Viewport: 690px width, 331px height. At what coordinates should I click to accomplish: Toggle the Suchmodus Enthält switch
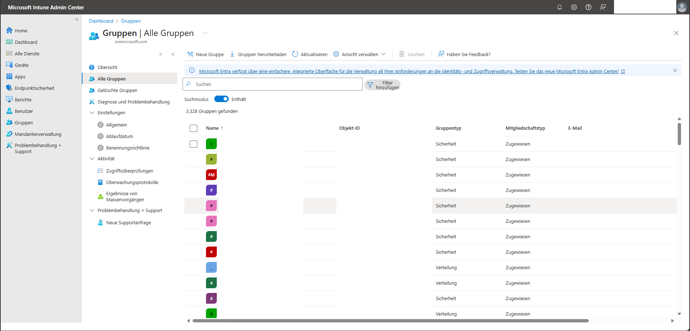tap(221, 99)
